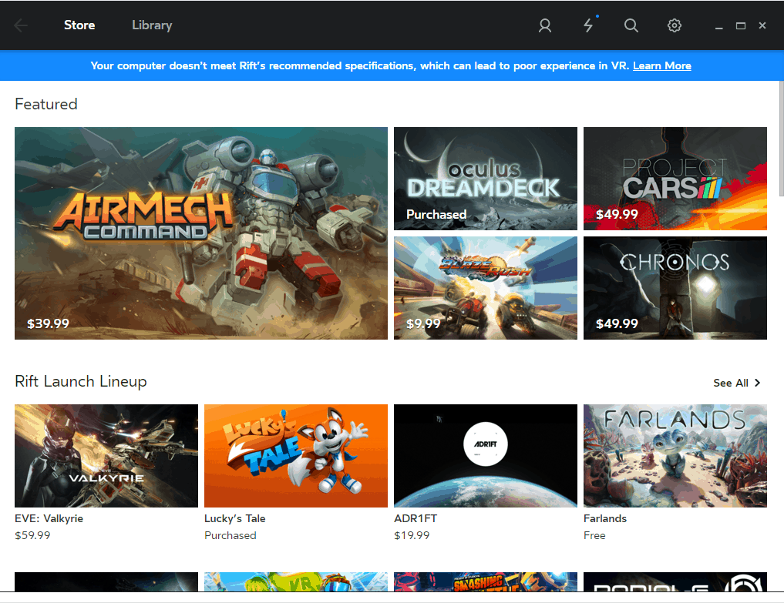Click the $59.99 price under EVE: Valkyrie
The image size is (784, 603).
pos(32,535)
